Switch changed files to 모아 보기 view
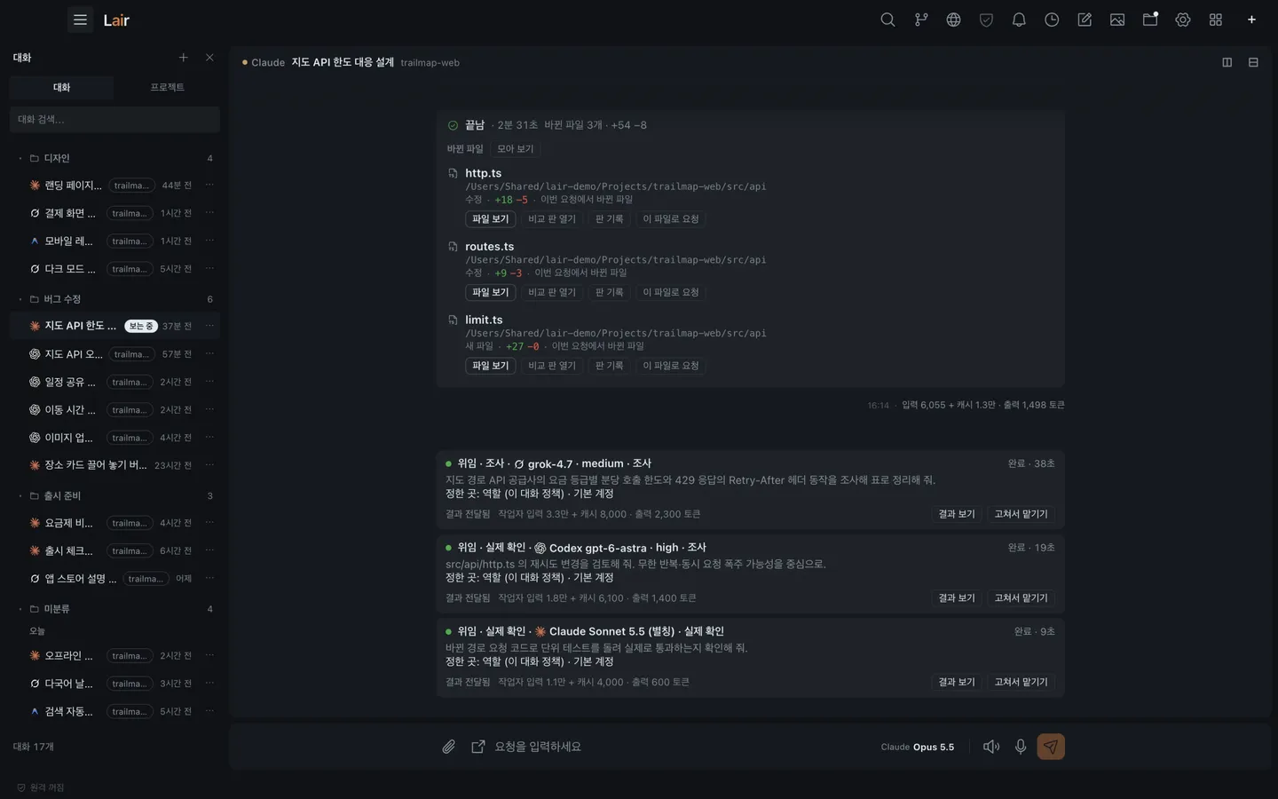 (x=516, y=149)
